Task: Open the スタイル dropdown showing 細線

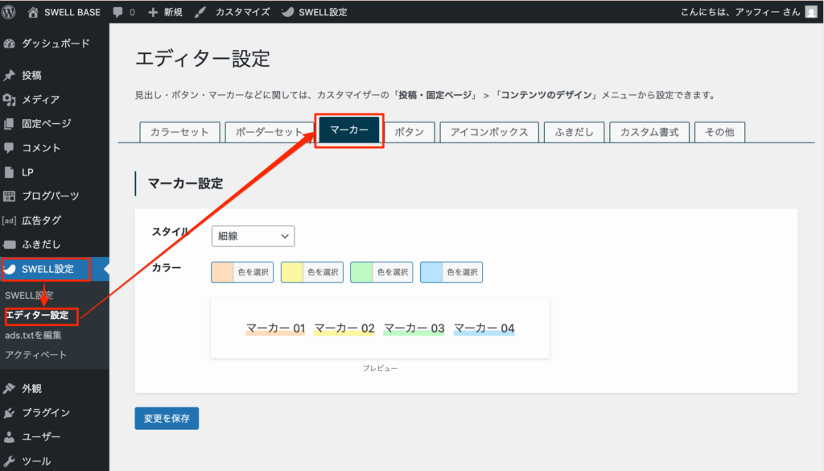Action: 253,236
